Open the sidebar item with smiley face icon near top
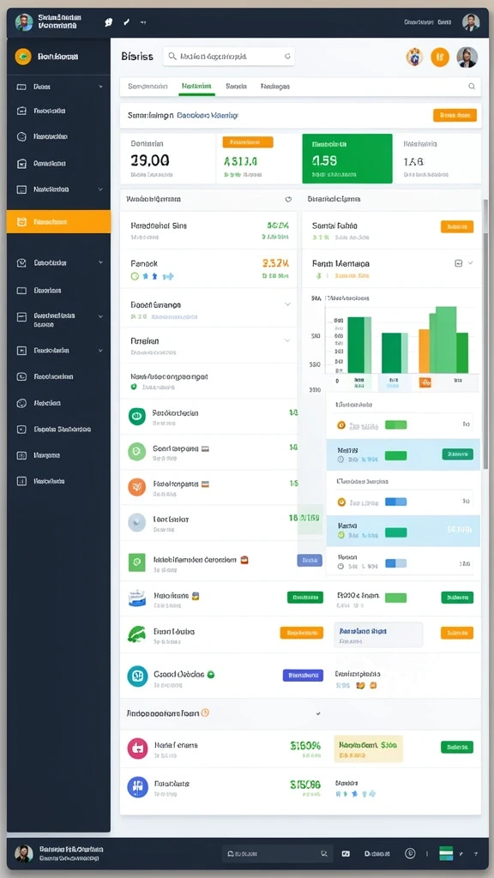This screenshot has height=878, width=494. [21, 136]
